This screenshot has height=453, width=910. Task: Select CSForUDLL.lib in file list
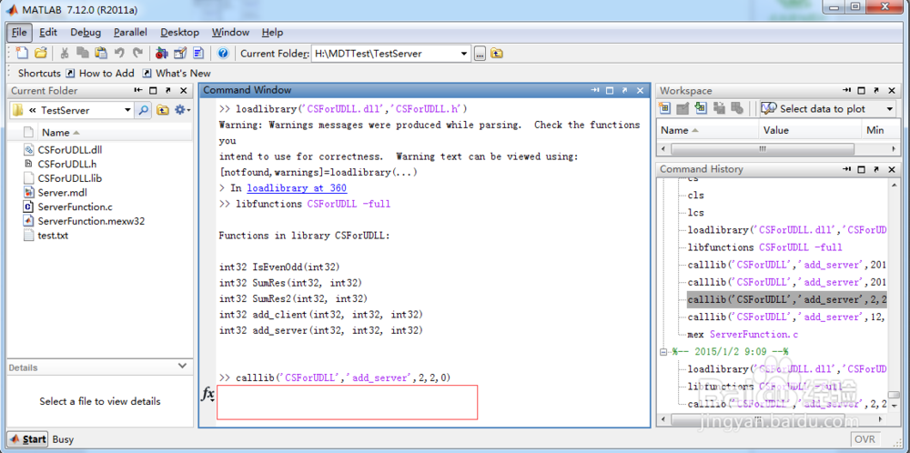click(70, 178)
